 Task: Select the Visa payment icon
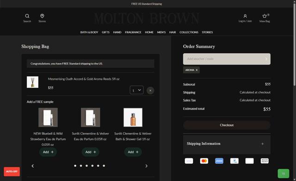coord(189,161)
